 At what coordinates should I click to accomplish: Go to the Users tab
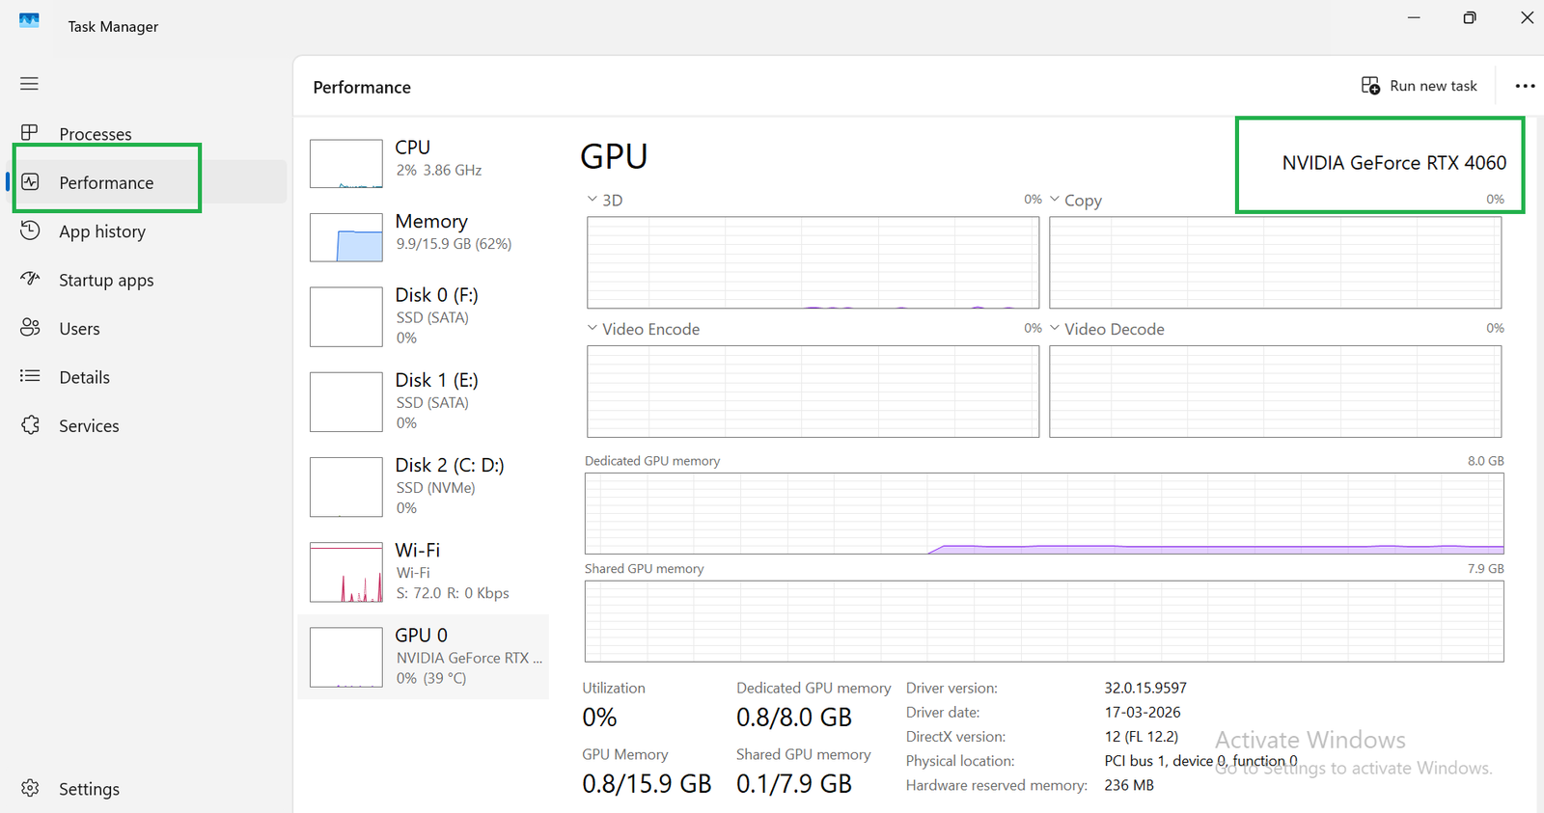pyautogui.click(x=79, y=329)
